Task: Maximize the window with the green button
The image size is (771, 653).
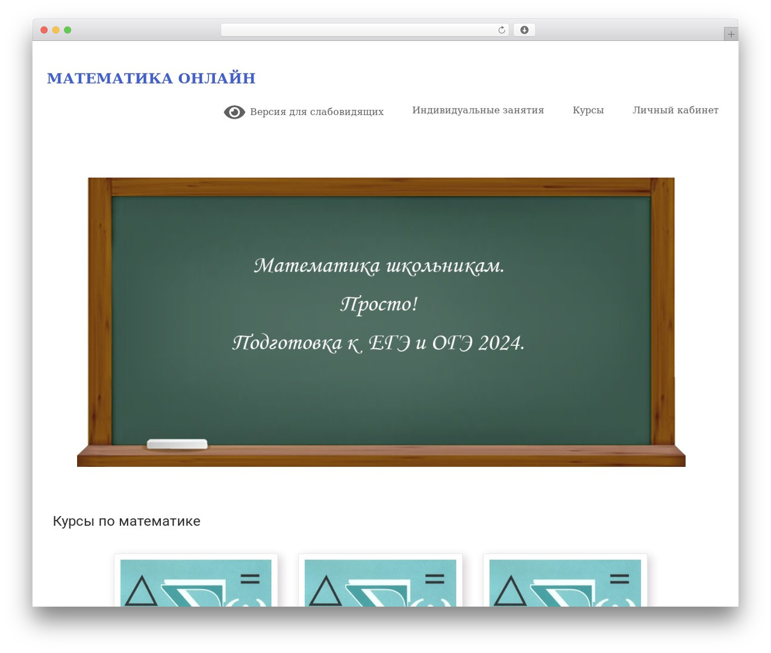Action: (x=67, y=30)
